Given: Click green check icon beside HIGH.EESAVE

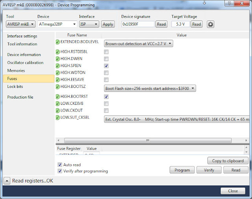Looking at the screenshot, I should tap(58, 80).
